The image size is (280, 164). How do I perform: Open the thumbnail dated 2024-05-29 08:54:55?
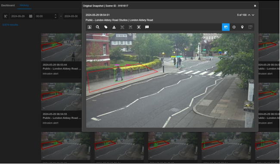pyautogui.click(x=62, y=96)
